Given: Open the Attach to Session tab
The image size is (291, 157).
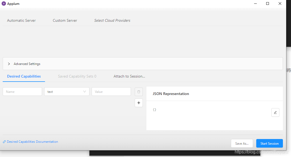Looking at the screenshot, I should (129, 76).
